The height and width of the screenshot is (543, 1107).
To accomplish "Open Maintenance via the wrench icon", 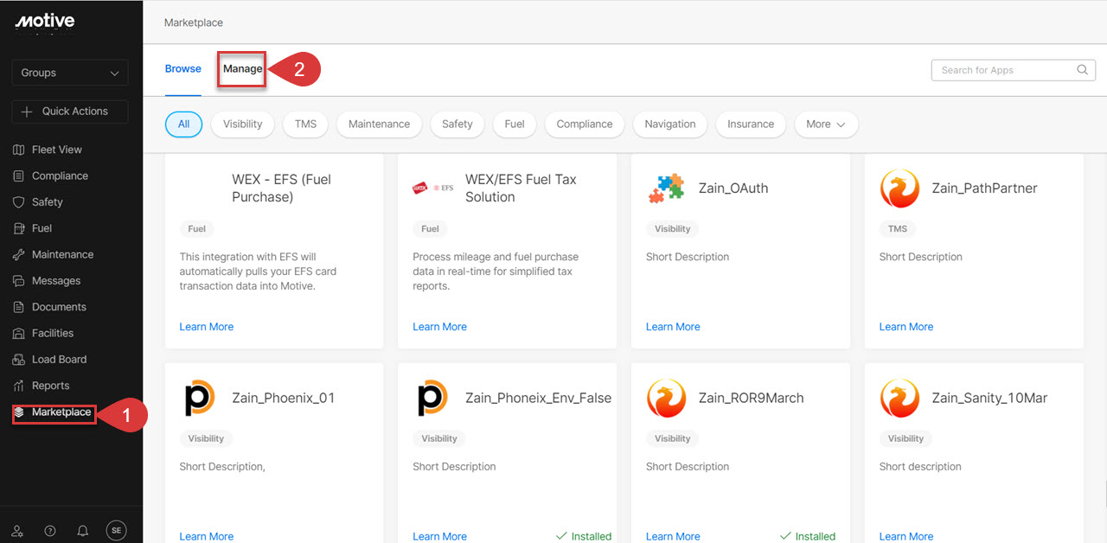I will coord(19,254).
